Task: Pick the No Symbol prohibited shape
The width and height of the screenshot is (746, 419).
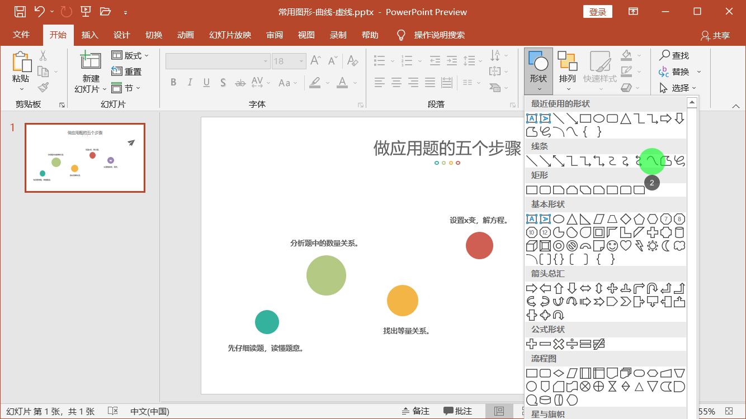Action: pyautogui.click(x=572, y=246)
